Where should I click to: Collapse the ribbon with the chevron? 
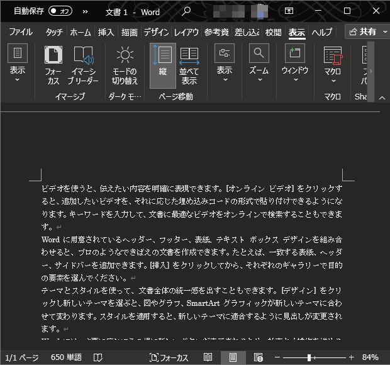382,98
